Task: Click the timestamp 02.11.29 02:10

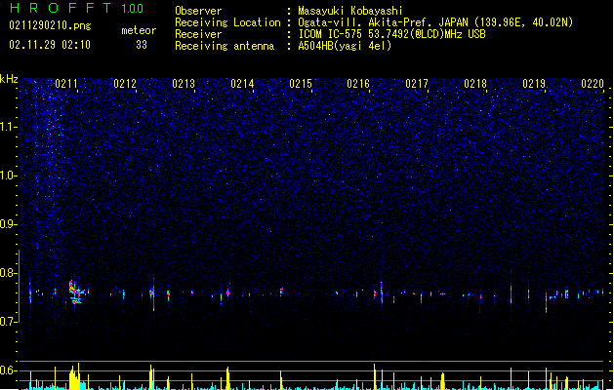Action: 50,45
